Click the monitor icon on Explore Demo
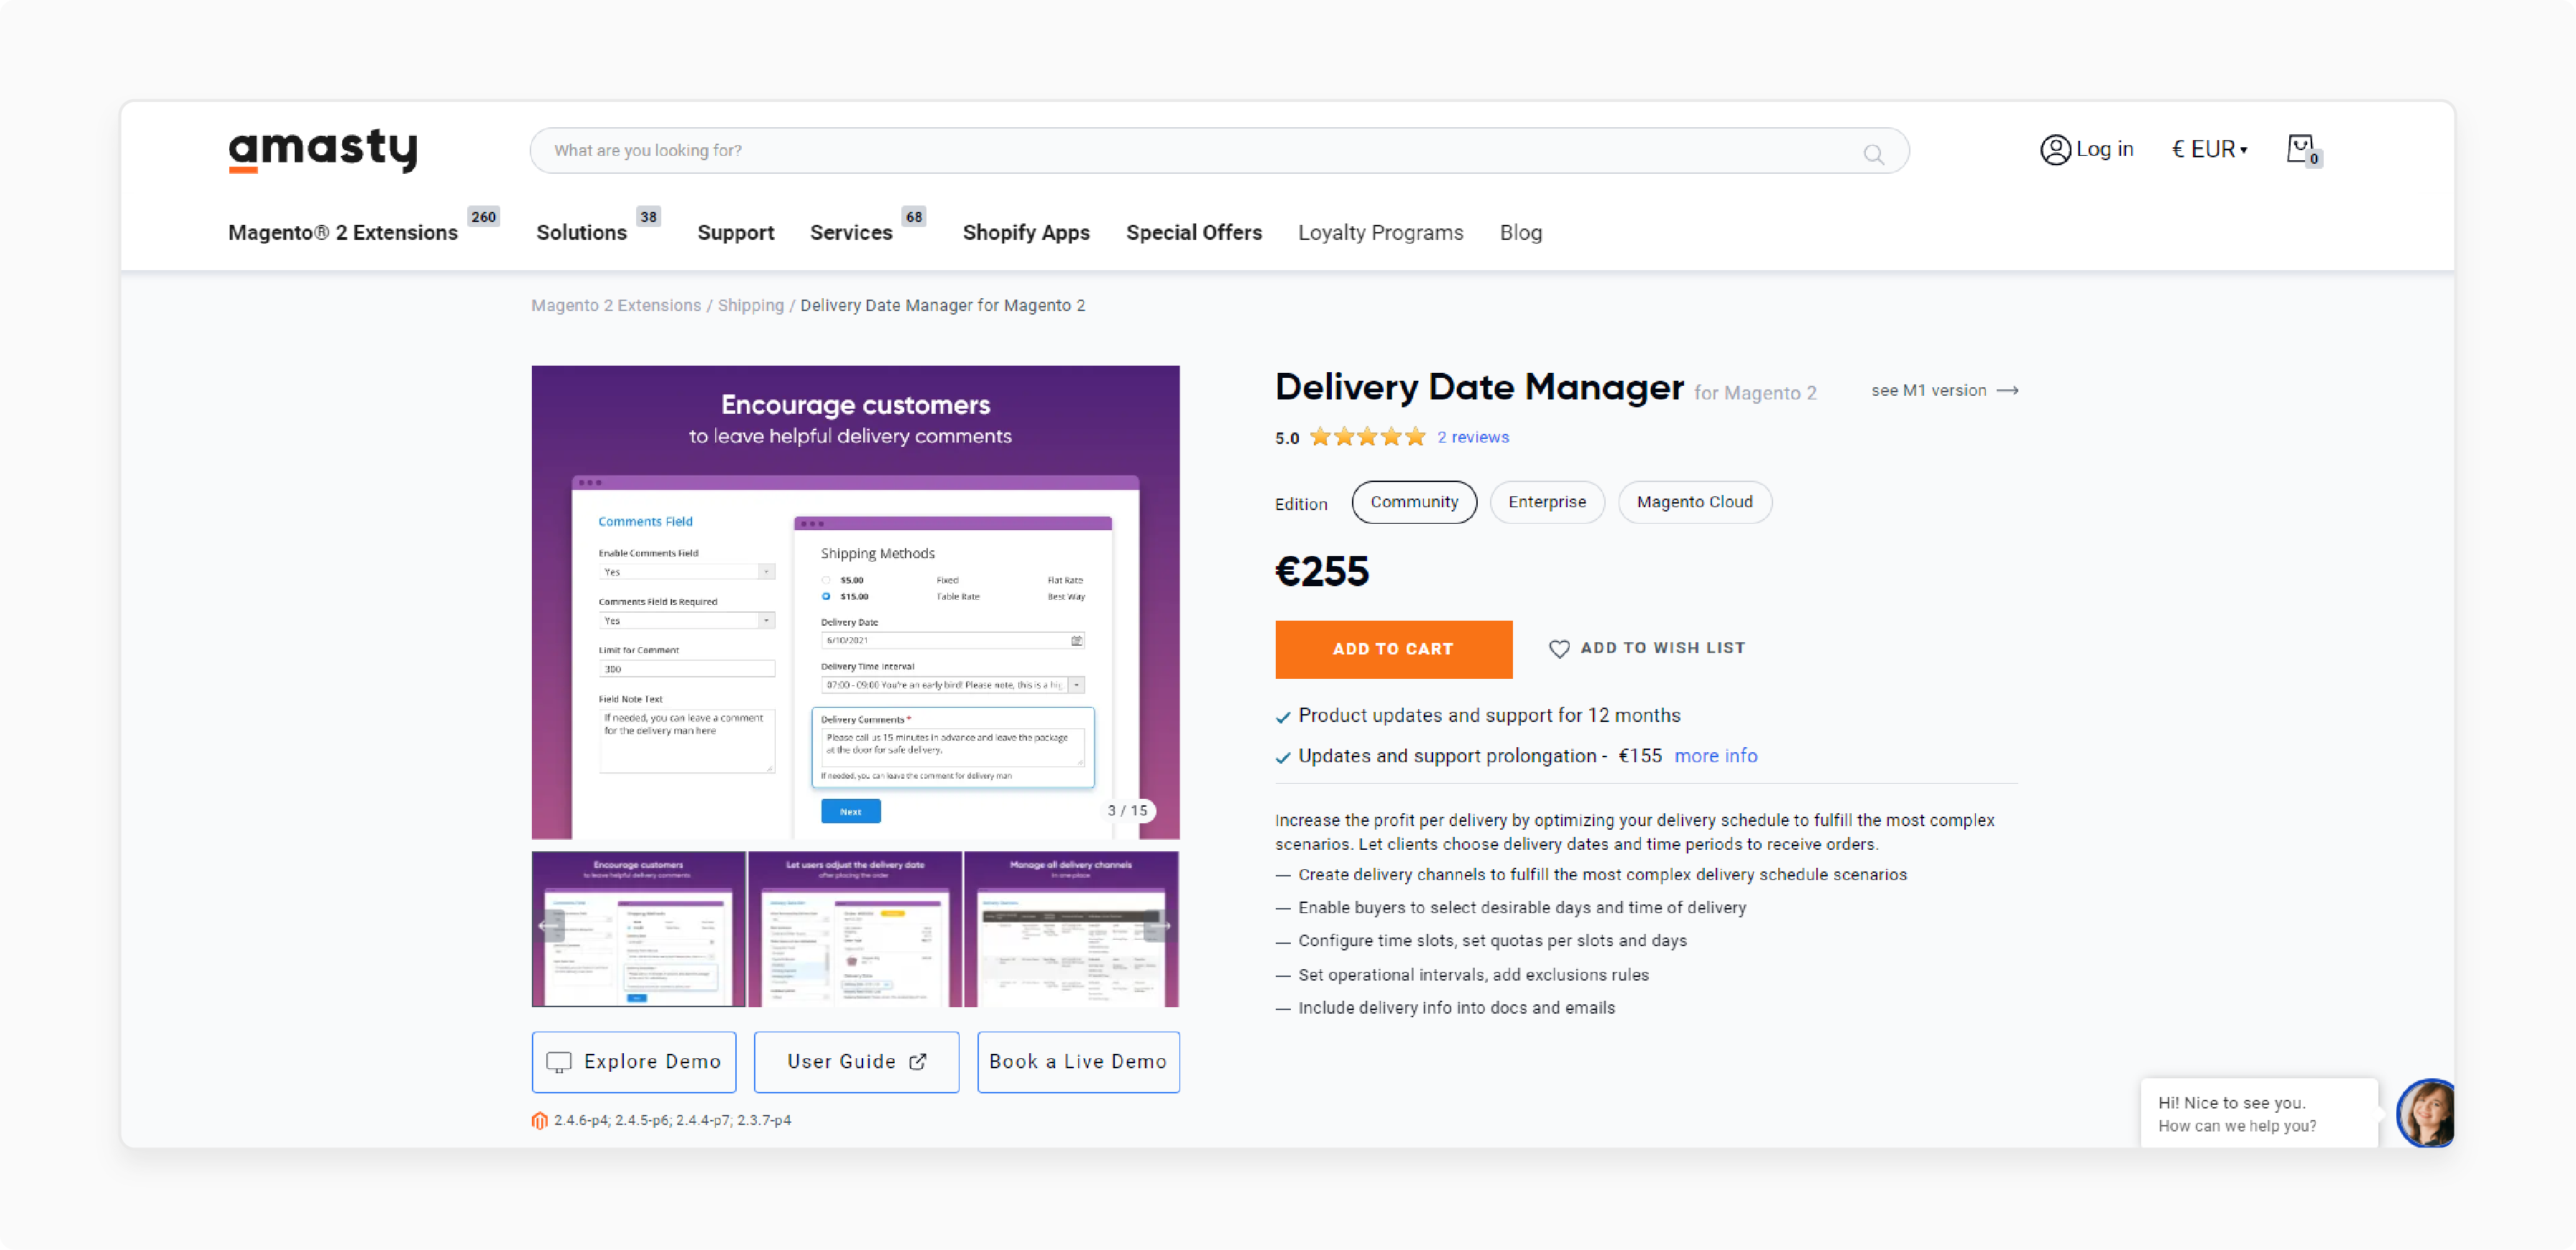 click(559, 1062)
